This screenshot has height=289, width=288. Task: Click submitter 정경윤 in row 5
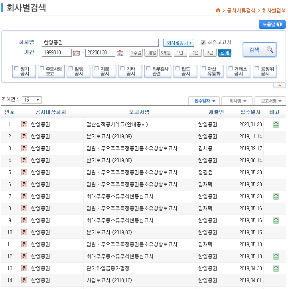click(205, 172)
